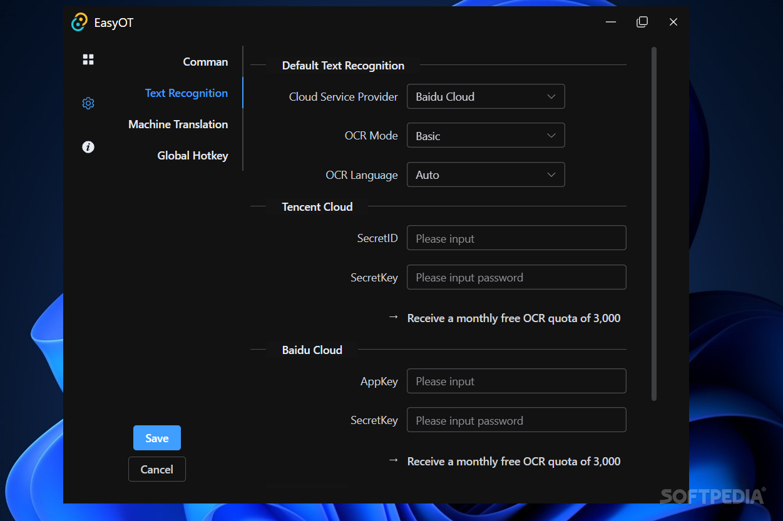Close the EasyOT window
Image resolution: width=783 pixels, height=521 pixels.
coord(673,22)
